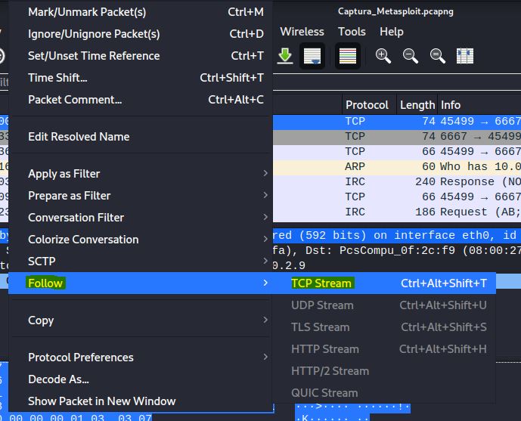Open the Wireless menu

pyautogui.click(x=302, y=32)
